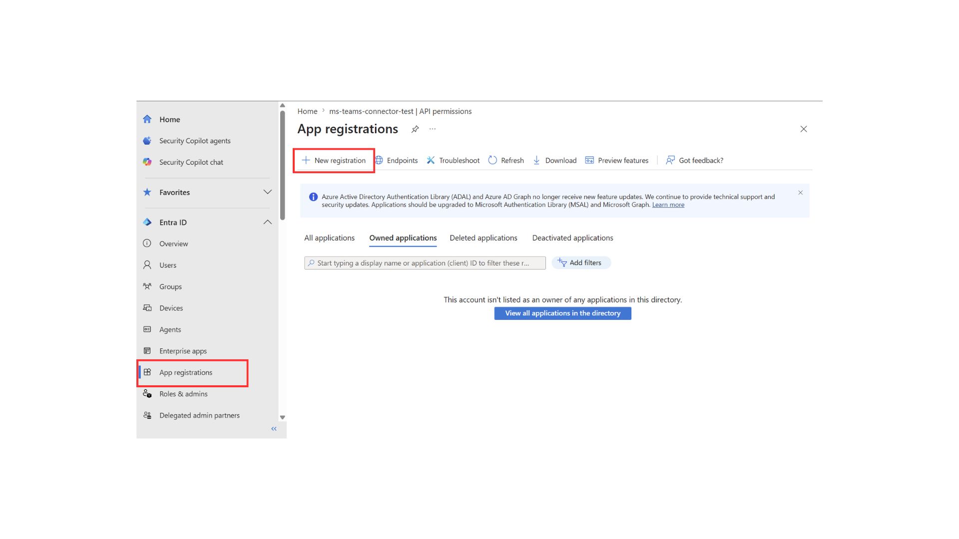Image resolution: width=959 pixels, height=539 pixels.
Task: Click the Refresh circular arrow icon
Action: coord(492,160)
